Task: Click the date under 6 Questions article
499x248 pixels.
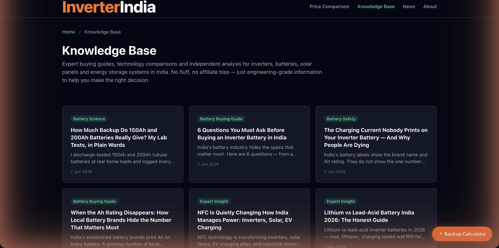Action: (208, 164)
